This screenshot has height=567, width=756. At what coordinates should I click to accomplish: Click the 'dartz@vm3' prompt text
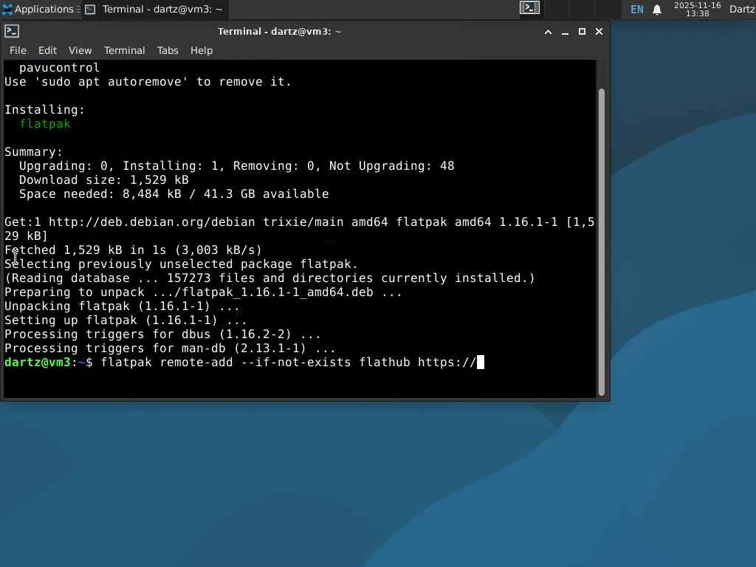point(38,362)
